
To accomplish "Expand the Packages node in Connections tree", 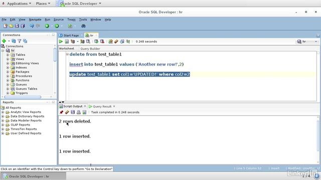I will 8,72.
